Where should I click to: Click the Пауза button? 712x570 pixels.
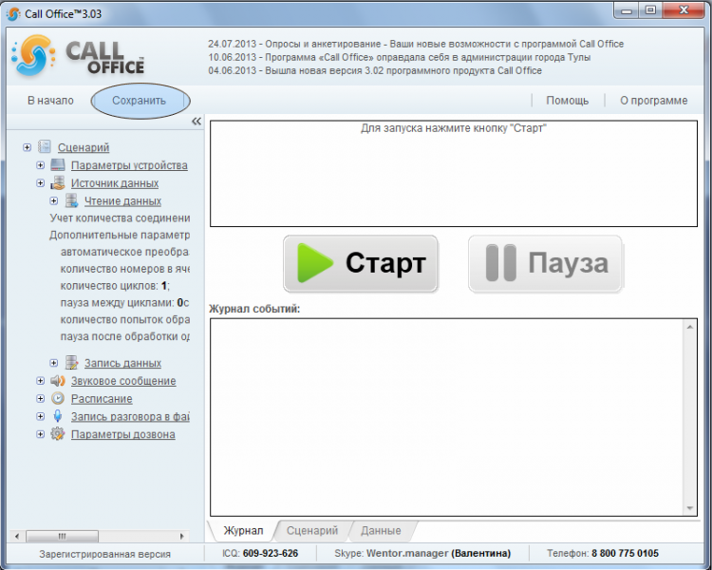pos(545,263)
